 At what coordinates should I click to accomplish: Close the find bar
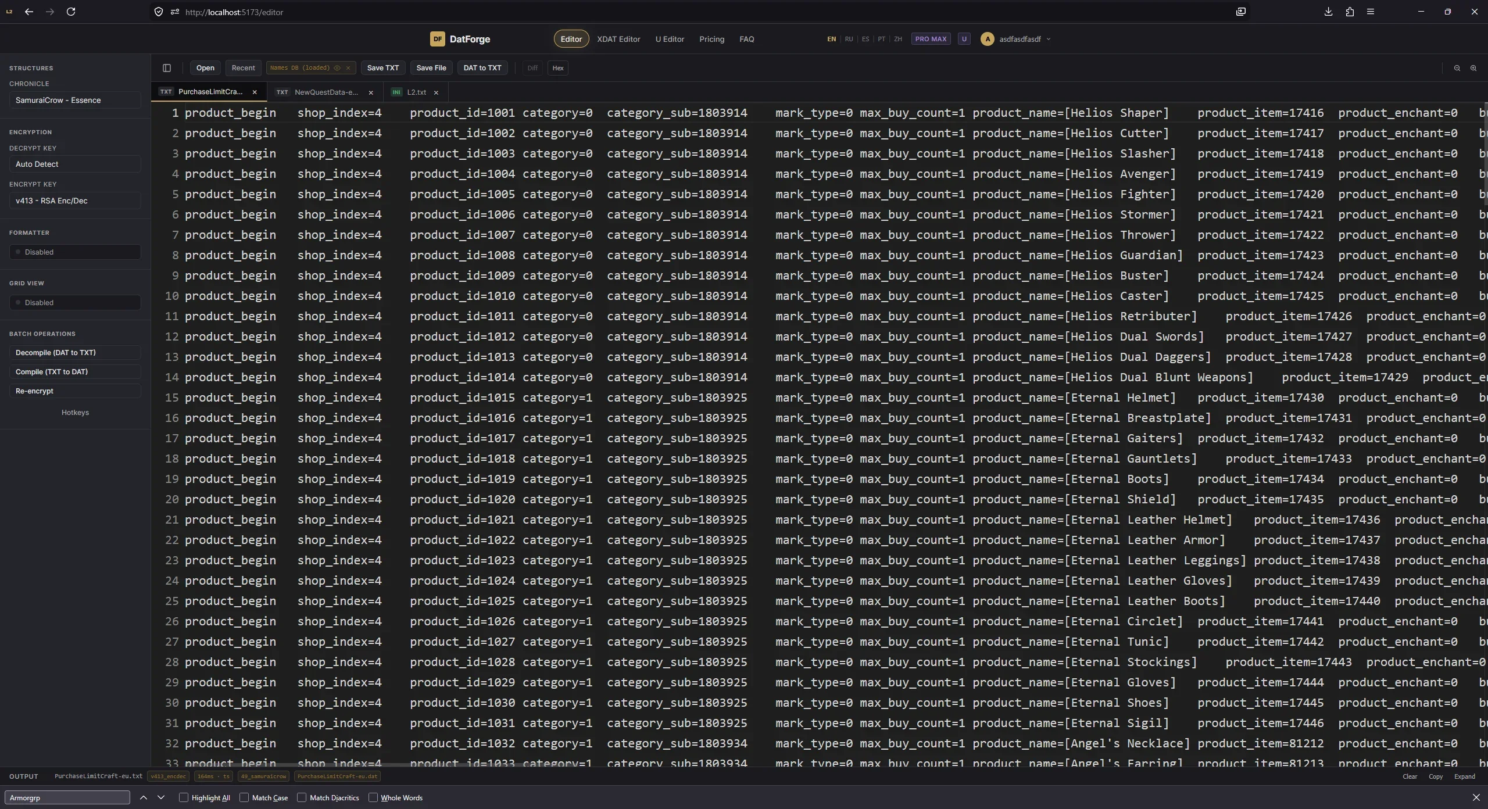(1476, 797)
